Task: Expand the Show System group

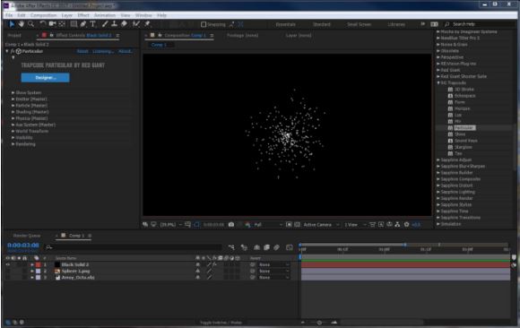Action: point(13,92)
